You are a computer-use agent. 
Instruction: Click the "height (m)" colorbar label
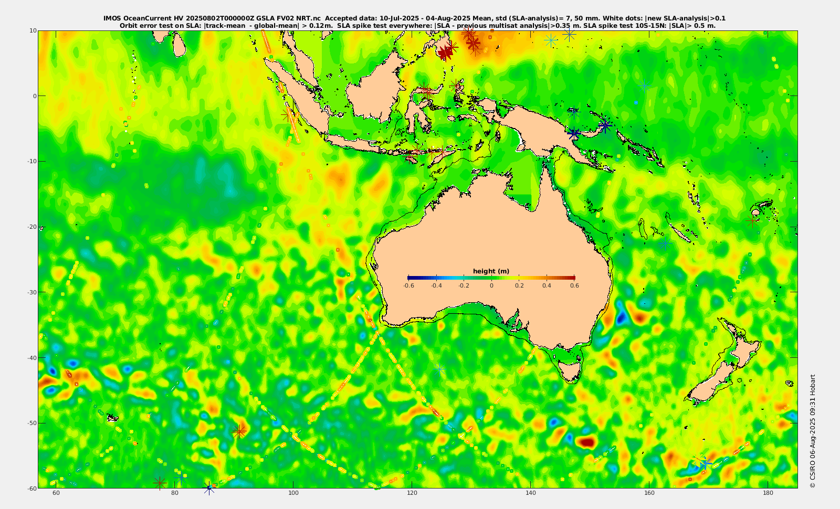point(491,271)
